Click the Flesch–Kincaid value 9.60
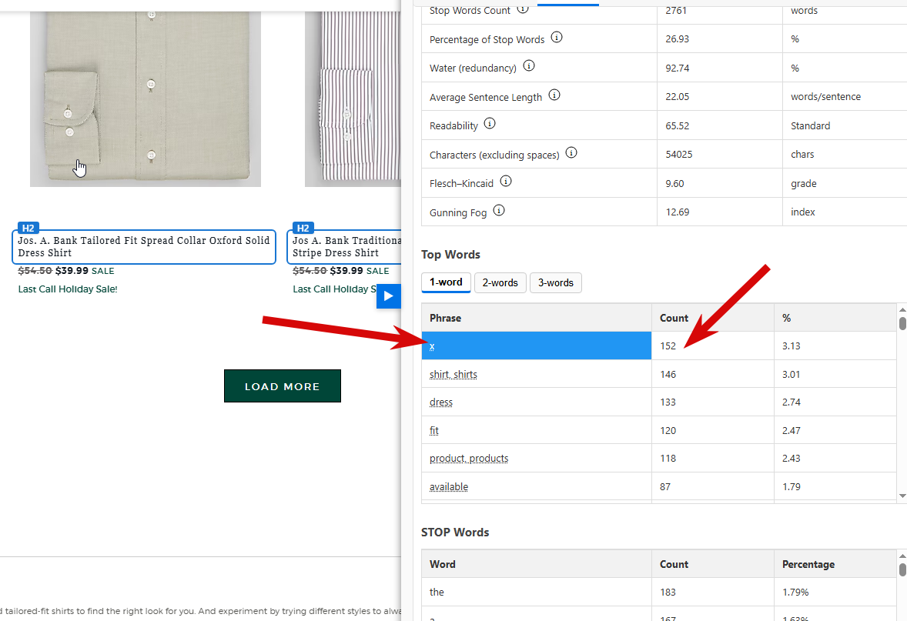Viewport: 907px width, 621px height. coord(674,184)
